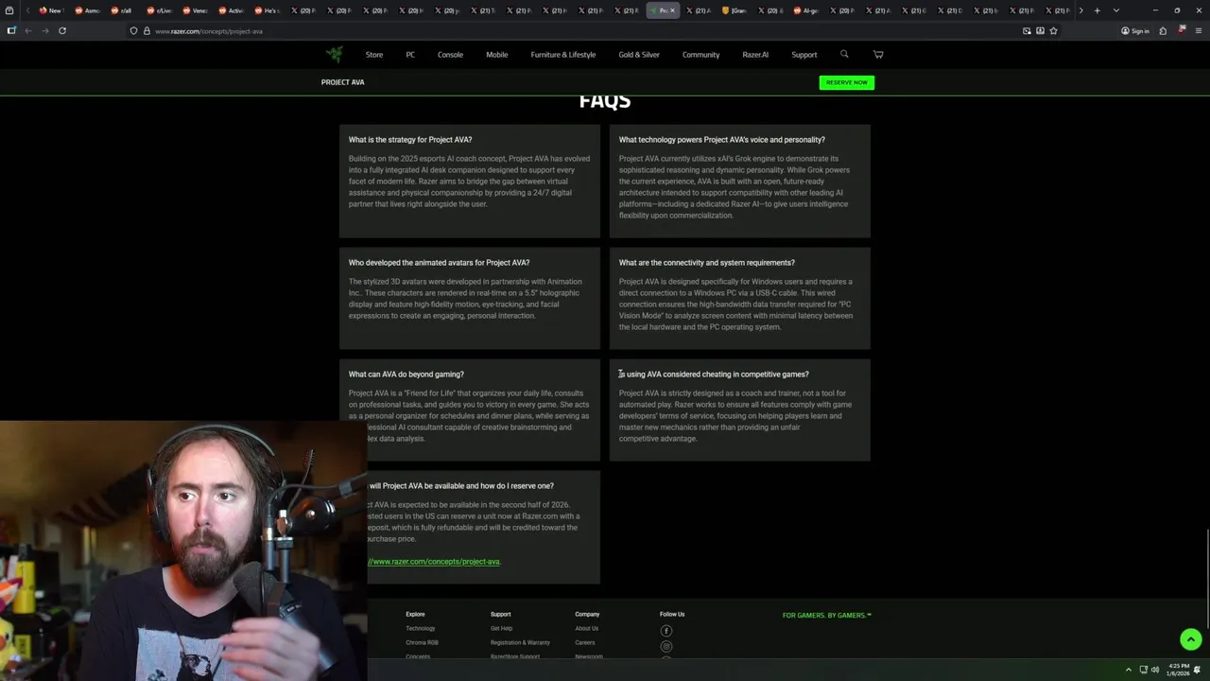Click the Razer logo in site header
The image size is (1210, 681).
pos(334,54)
